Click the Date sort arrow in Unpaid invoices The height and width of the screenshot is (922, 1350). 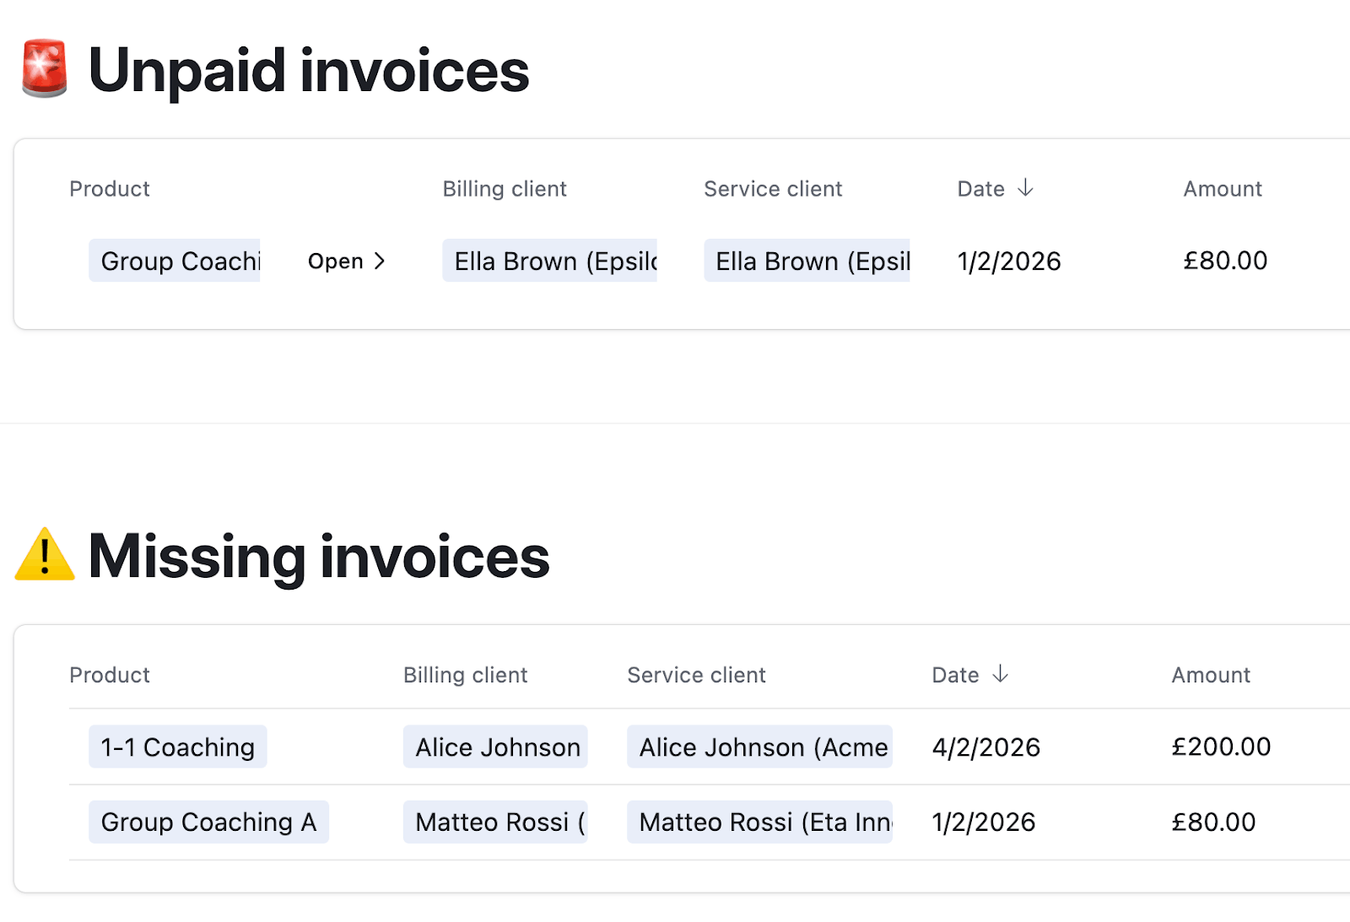pyautogui.click(x=1027, y=189)
